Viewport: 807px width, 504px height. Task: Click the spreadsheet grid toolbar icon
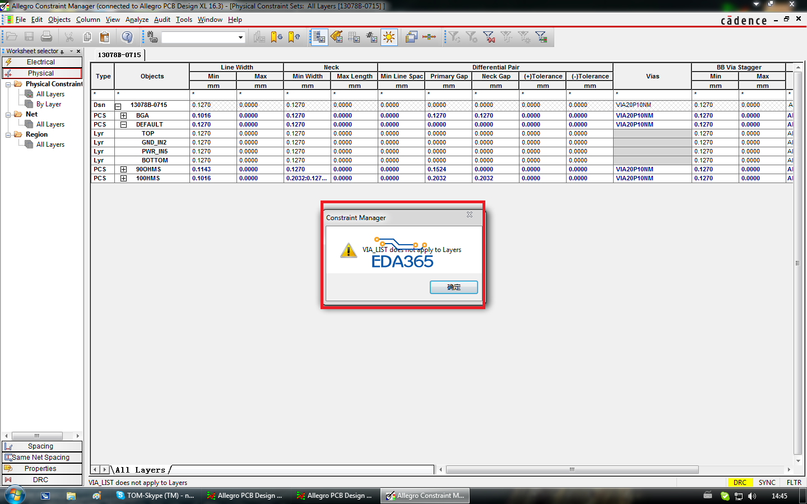tap(354, 37)
